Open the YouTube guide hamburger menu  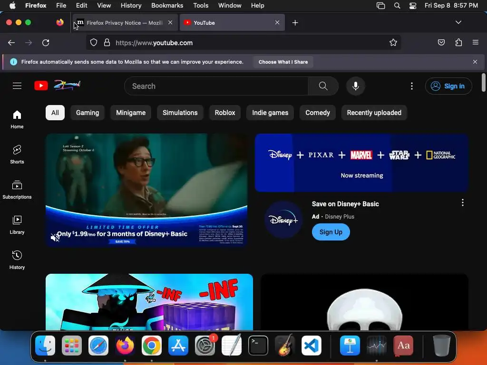[17, 86]
